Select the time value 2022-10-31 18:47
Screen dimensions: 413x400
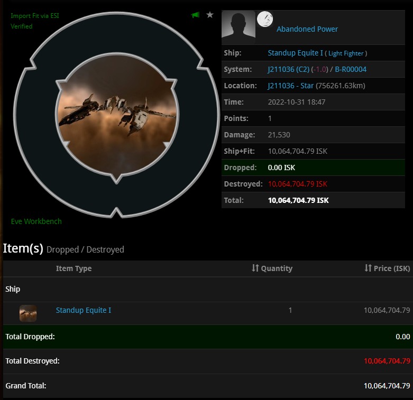pos(297,102)
